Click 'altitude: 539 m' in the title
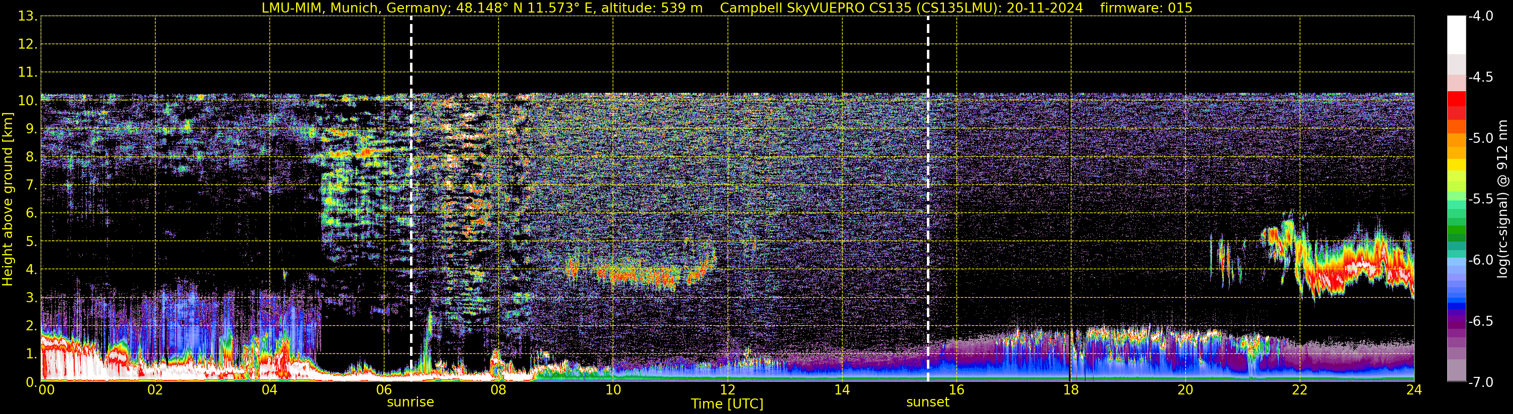1513x414 pixels. [x=652, y=8]
